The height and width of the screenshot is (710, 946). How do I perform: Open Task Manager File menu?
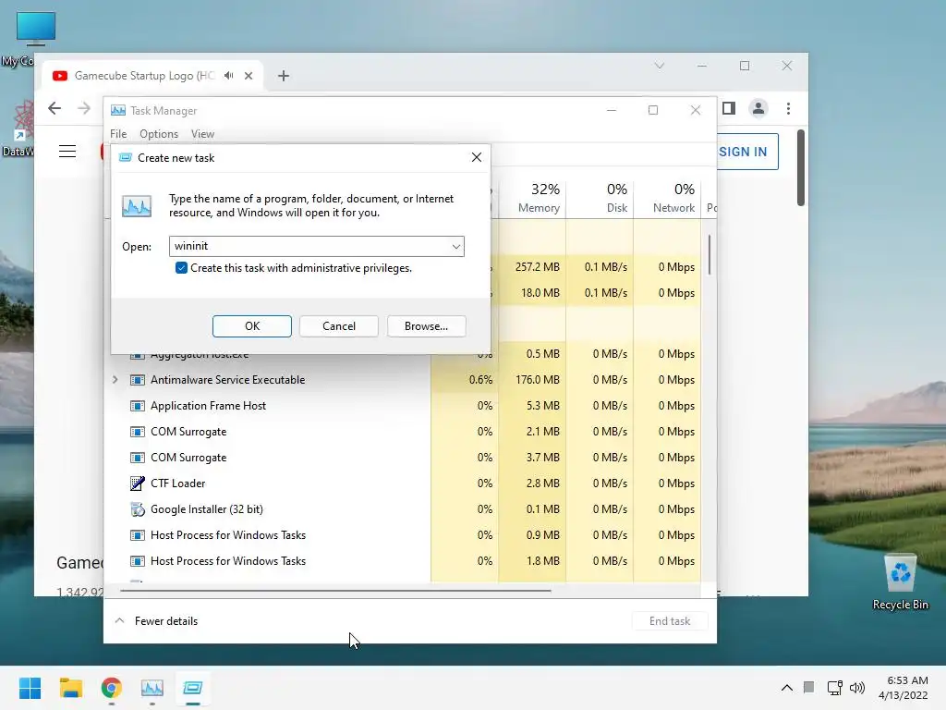pos(118,134)
